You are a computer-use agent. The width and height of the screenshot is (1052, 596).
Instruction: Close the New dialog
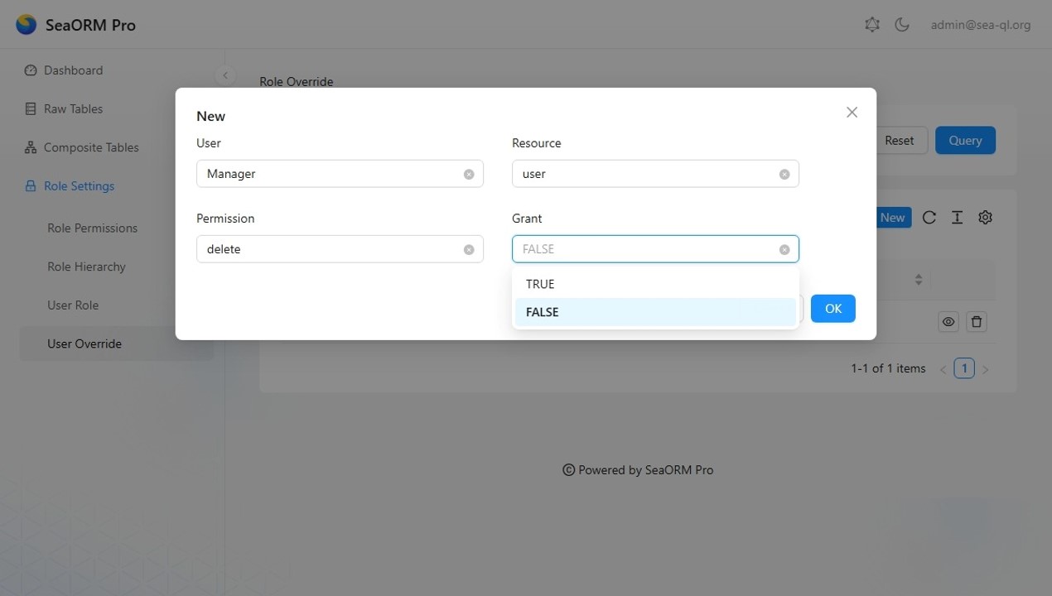point(852,113)
